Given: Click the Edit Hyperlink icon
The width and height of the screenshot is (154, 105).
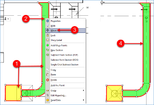Looking at the screenshot, I should [x=48, y=95].
